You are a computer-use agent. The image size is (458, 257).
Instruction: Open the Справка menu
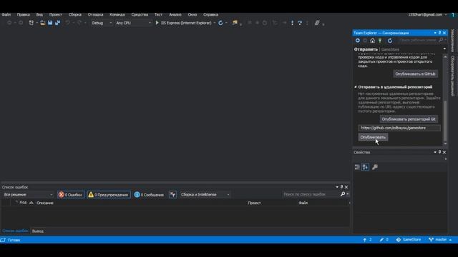click(210, 14)
